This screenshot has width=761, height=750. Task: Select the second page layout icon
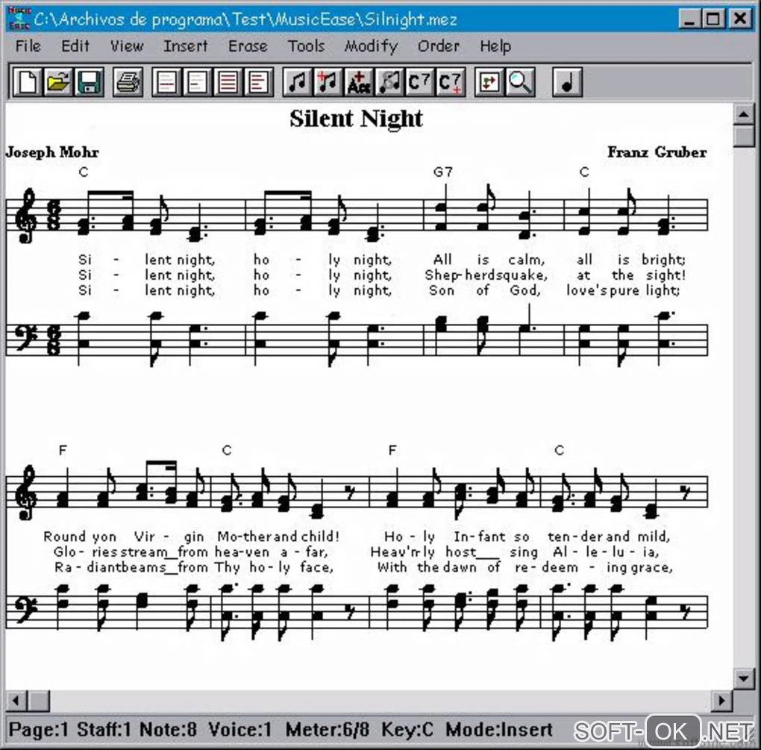click(197, 82)
